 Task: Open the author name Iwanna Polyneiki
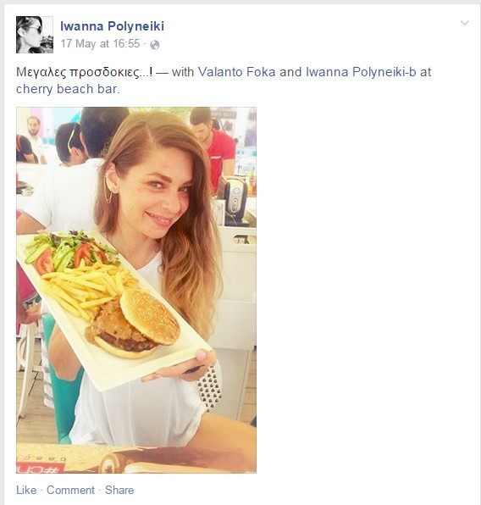pyautogui.click(x=112, y=26)
